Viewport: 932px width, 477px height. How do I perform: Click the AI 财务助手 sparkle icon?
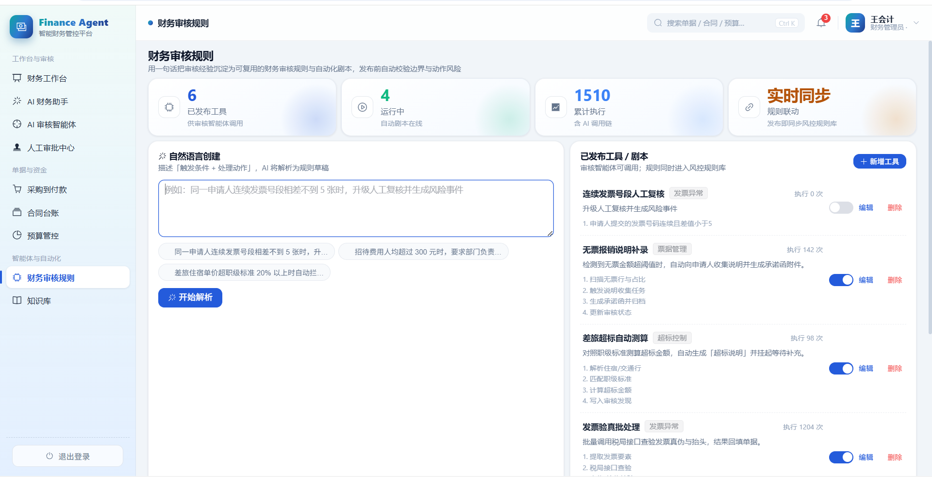(17, 101)
